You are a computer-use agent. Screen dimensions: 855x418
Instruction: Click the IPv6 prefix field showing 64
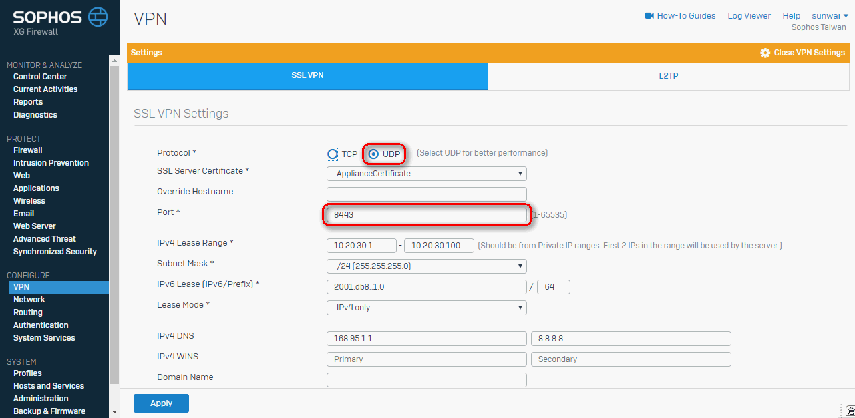554,287
